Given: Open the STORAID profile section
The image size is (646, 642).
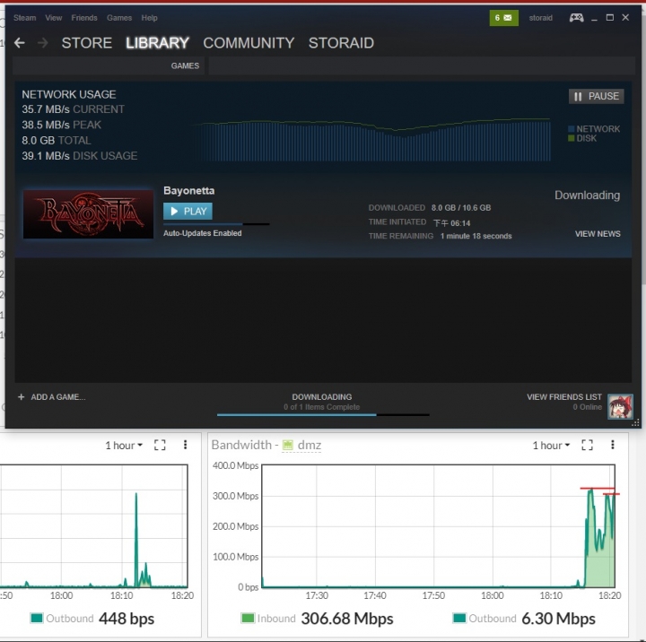Looking at the screenshot, I should 341,43.
